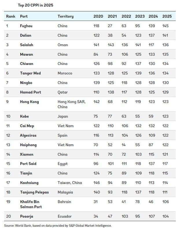178x229 pixels.
Task: Click Tanjung Pelepas port name
Action: pyautogui.click(x=34, y=192)
